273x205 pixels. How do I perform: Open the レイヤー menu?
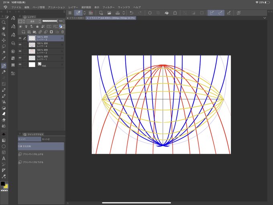pos(73,7)
